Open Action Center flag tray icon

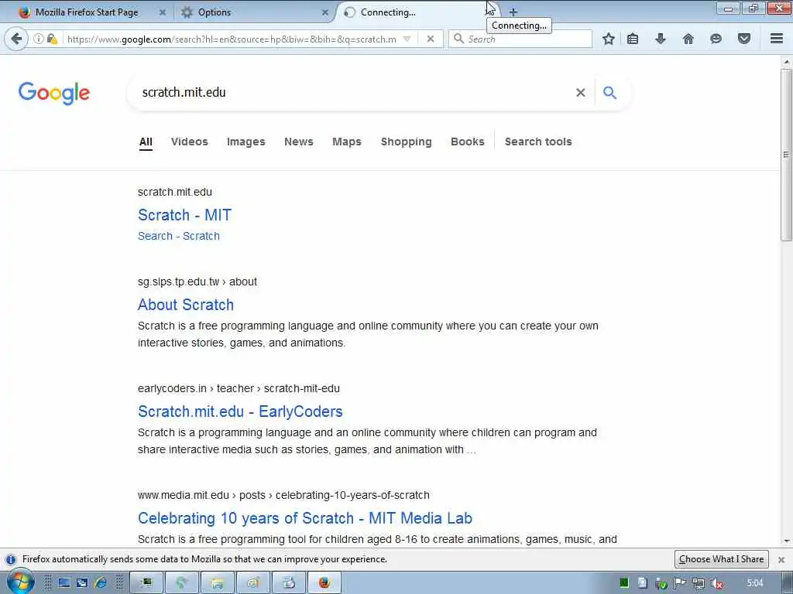[680, 583]
